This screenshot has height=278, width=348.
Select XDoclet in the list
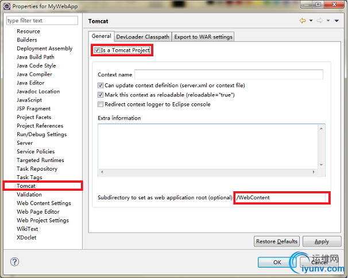click(26, 238)
